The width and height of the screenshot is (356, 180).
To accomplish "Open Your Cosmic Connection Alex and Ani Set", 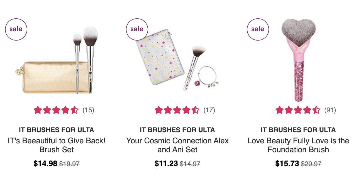I will pos(177,145).
